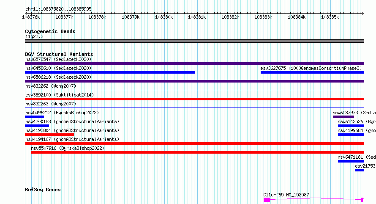The image size is (376, 204).
Task: Open nsv4200183 (gnomADStructuralVariants) label
Action: pyautogui.click(x=72, y=121)
